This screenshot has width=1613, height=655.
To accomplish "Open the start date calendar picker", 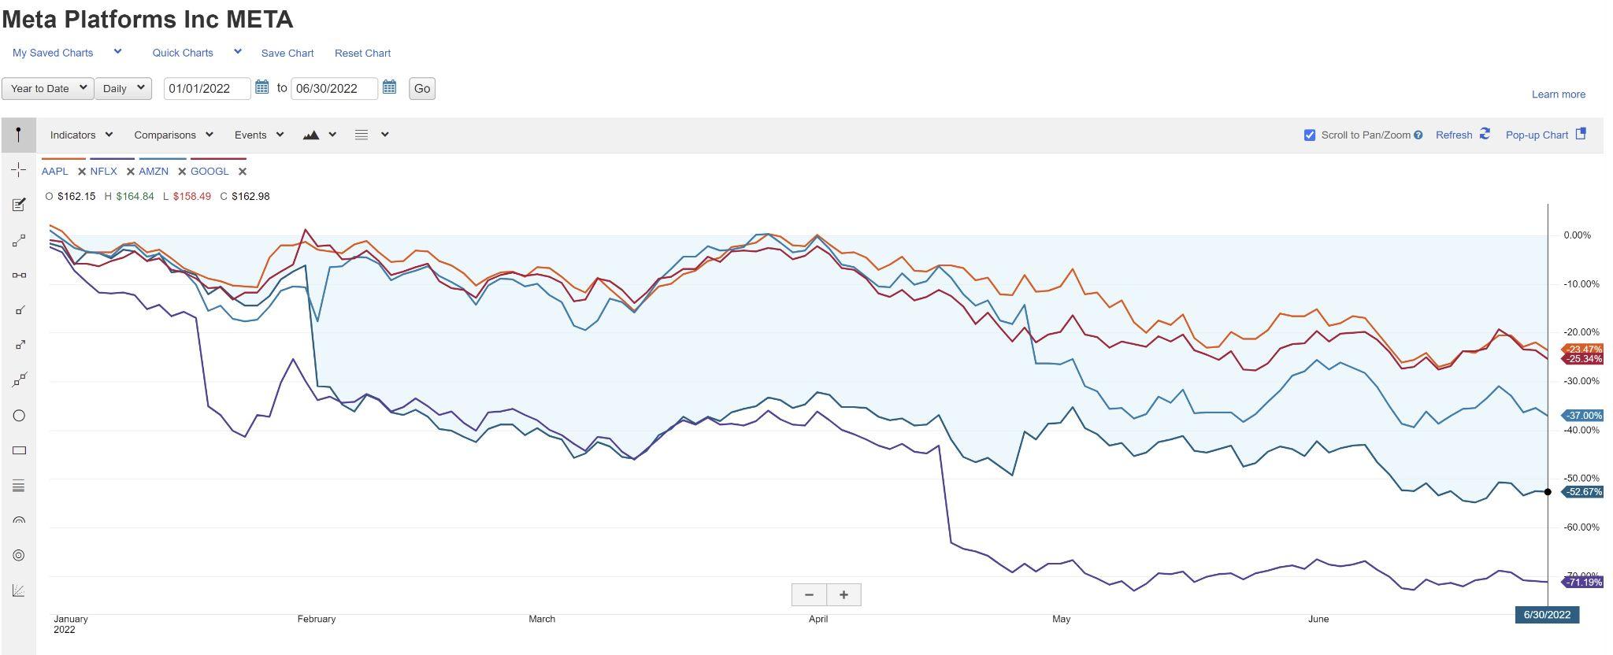I will [x=262, y=87].
